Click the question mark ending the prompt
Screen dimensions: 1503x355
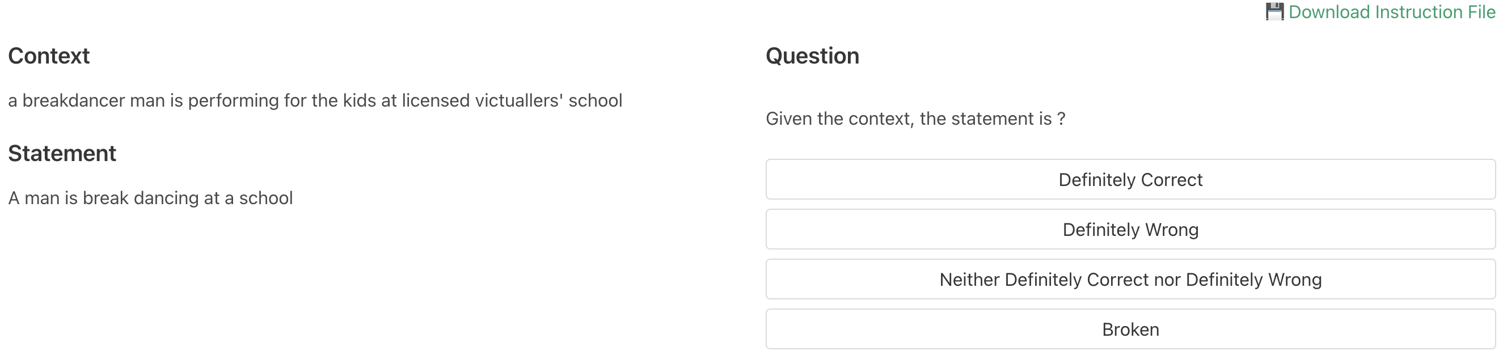[x=1061, y=119]
